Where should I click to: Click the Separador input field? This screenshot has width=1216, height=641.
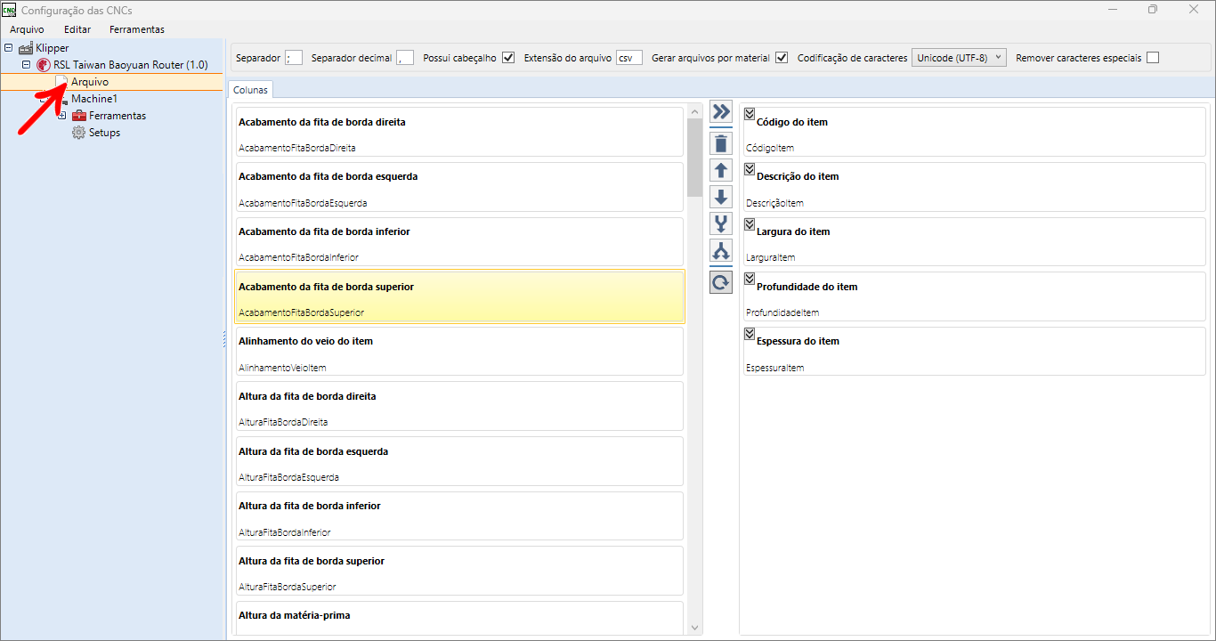[294, 58]
